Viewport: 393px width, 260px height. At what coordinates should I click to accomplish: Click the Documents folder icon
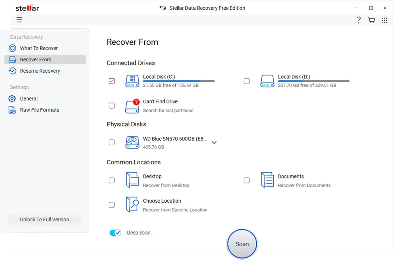click(x=267, y=180)
